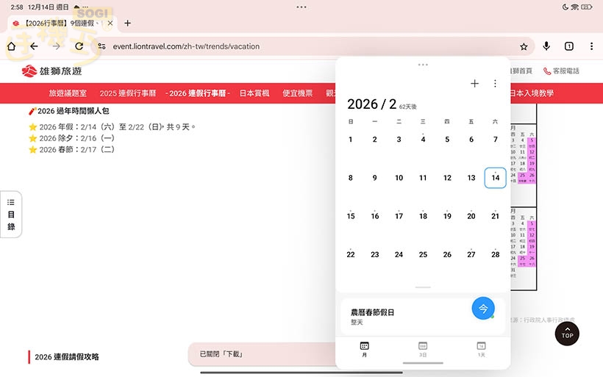Switch to the 3日 view tab
Screen dimensions: 603x377
[x=423, y=349]
